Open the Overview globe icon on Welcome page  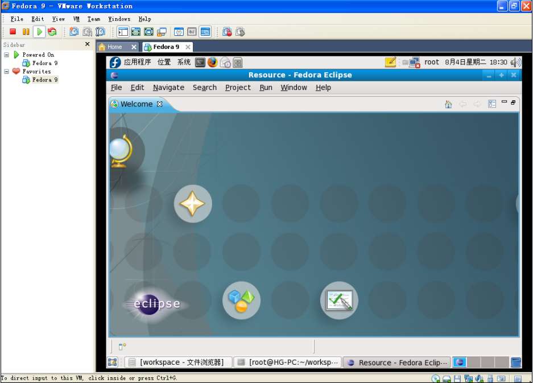pyautogui.click(x=121, y=151)
